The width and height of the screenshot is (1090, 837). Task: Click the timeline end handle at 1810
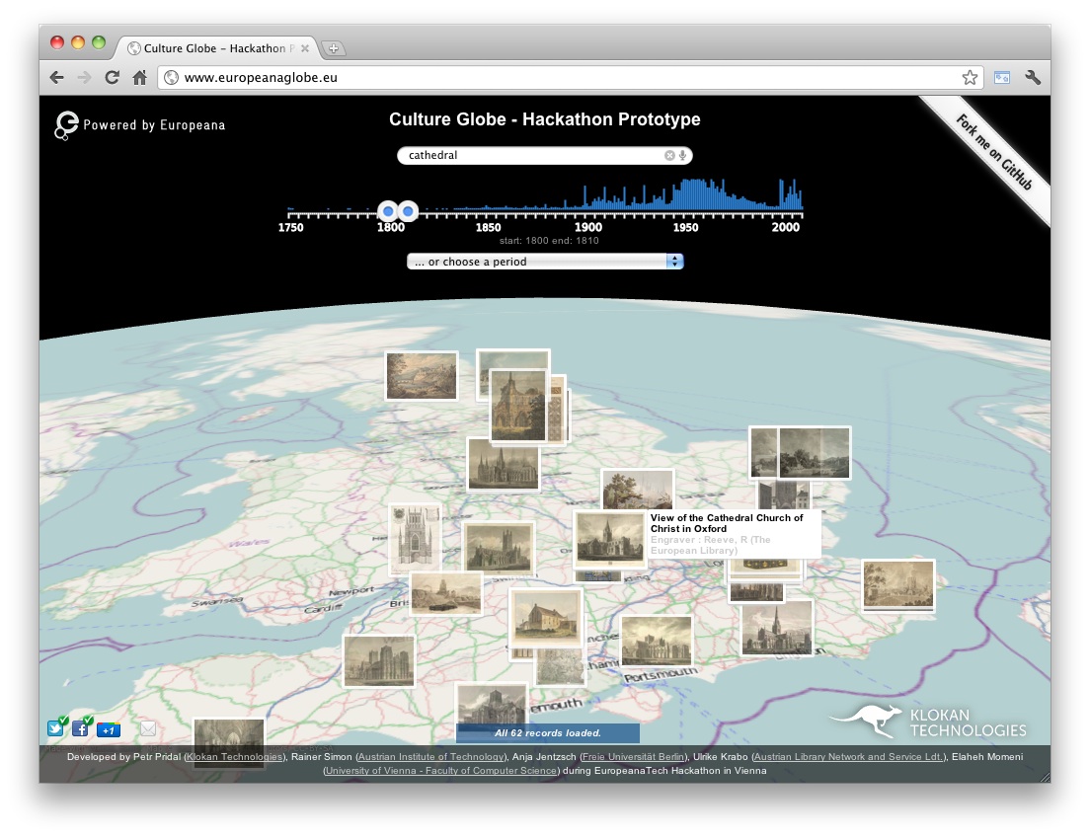(408, 211)
